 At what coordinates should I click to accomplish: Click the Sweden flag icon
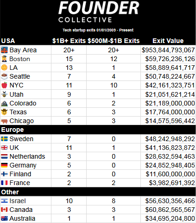(4, 139)
